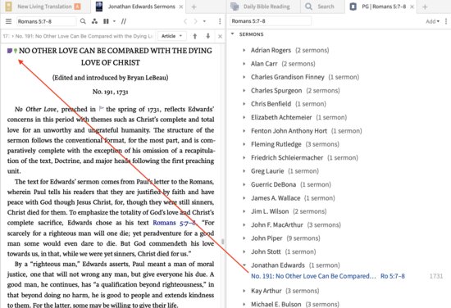
Task: Click the New Living Translation book icon
Action: (9, 7)
